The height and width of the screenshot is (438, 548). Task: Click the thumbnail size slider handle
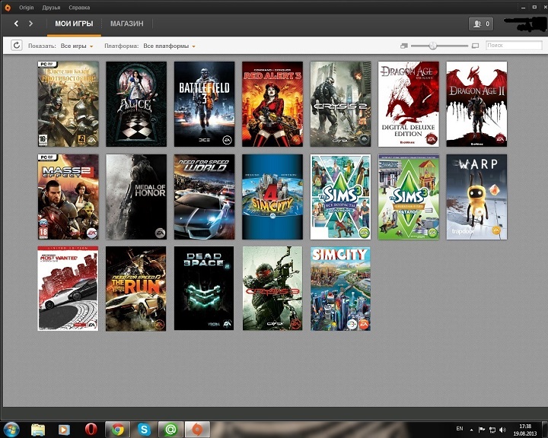[x=433, y=46]
